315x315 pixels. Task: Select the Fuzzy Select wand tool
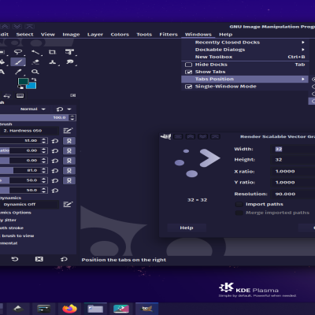coord(35,52)
